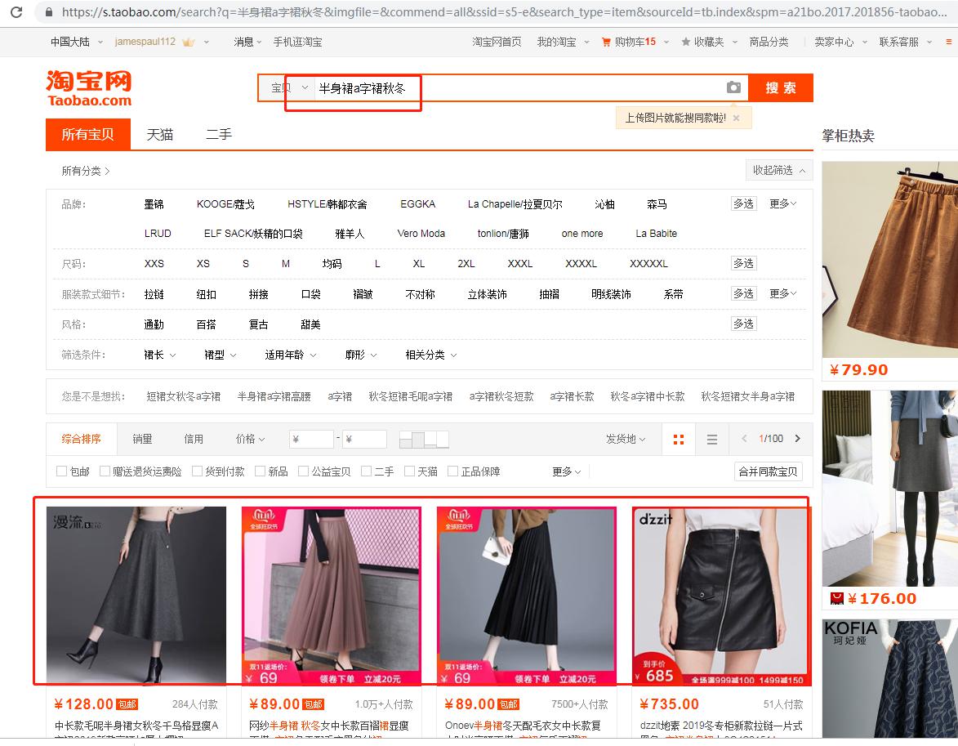
Task: Click the orange 搜索 search button
Action: (x=780, y=87)
